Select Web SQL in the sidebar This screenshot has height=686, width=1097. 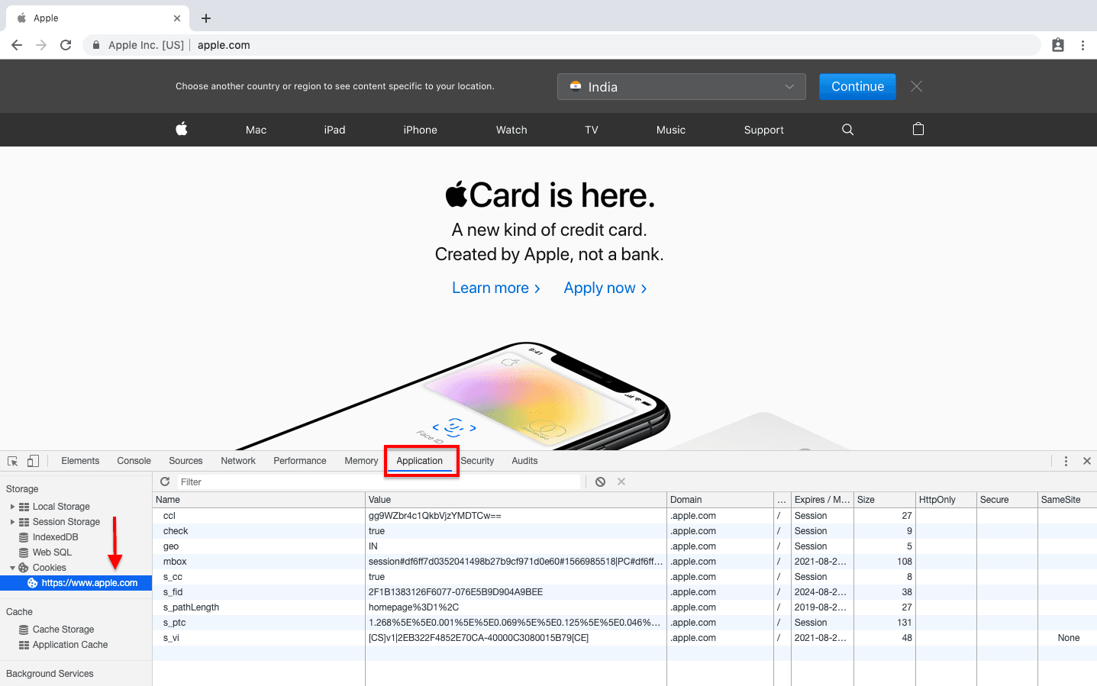coord(52,552)
